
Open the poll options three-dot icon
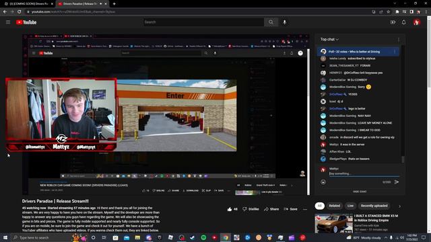(395, 52)
